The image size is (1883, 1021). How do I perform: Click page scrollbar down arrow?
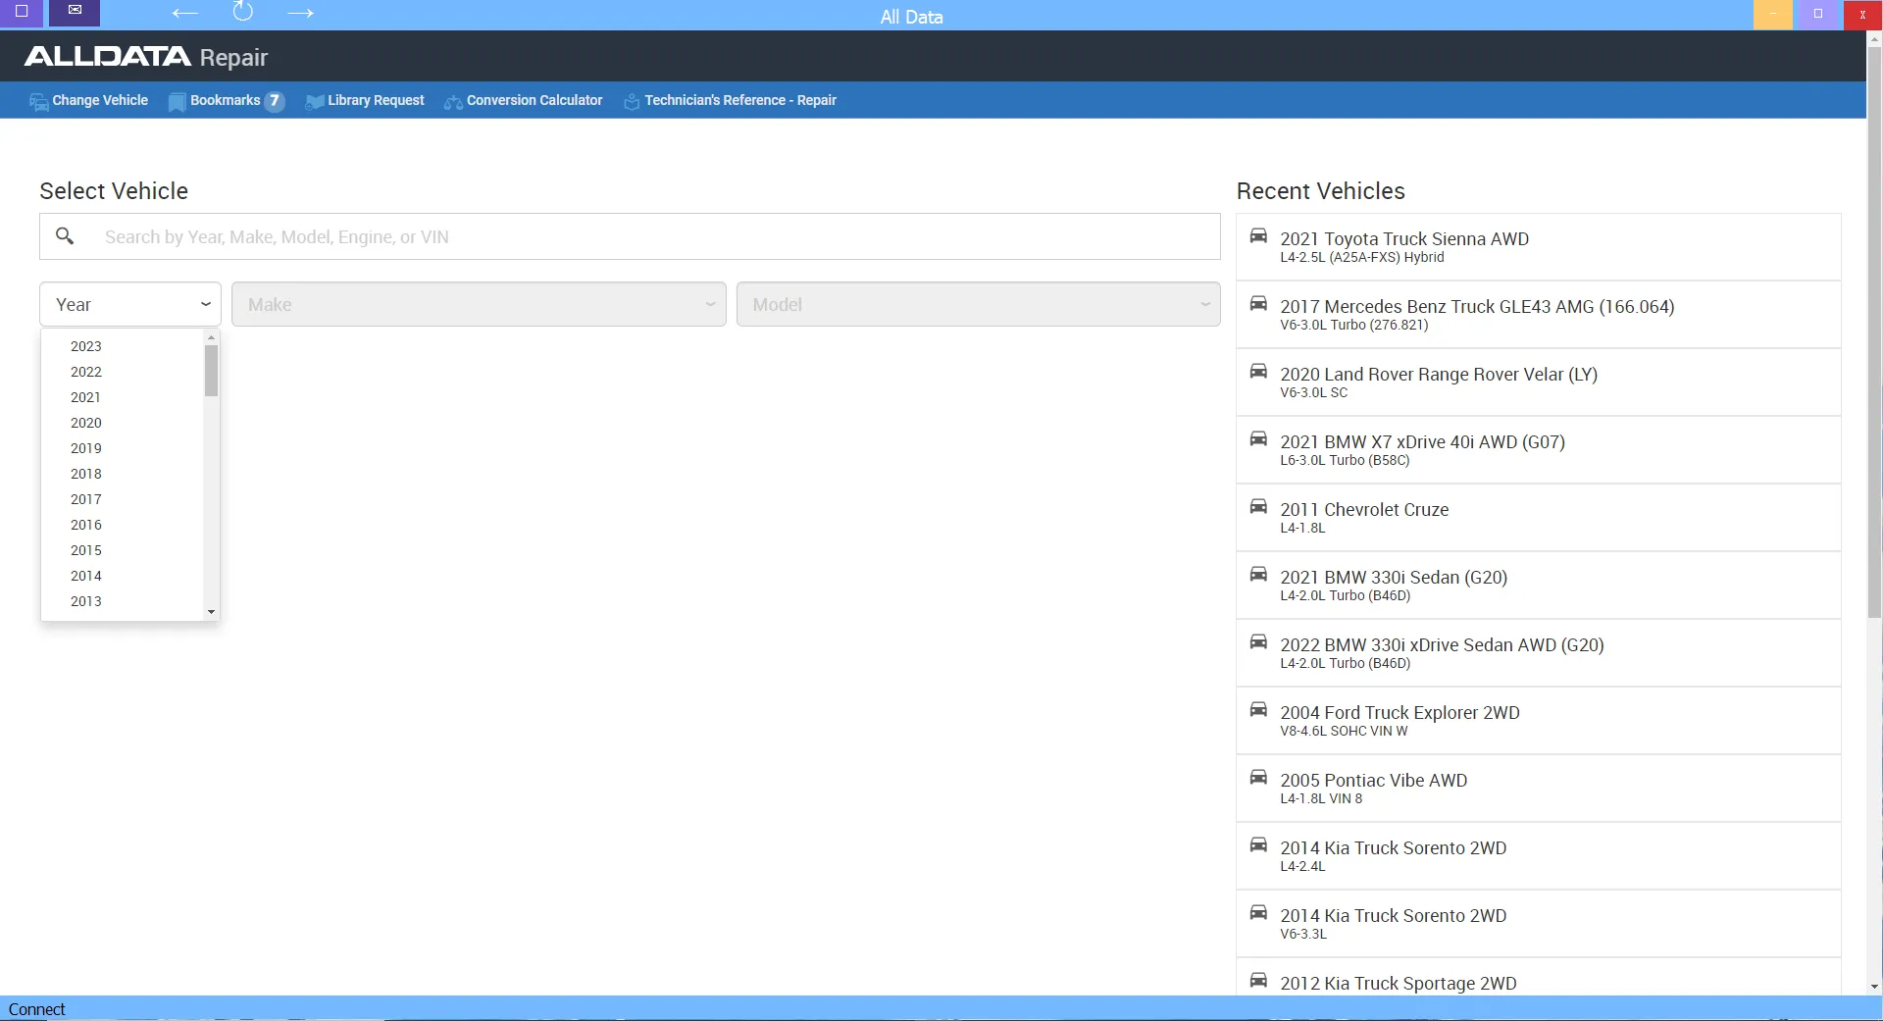tap(1874, 987)
